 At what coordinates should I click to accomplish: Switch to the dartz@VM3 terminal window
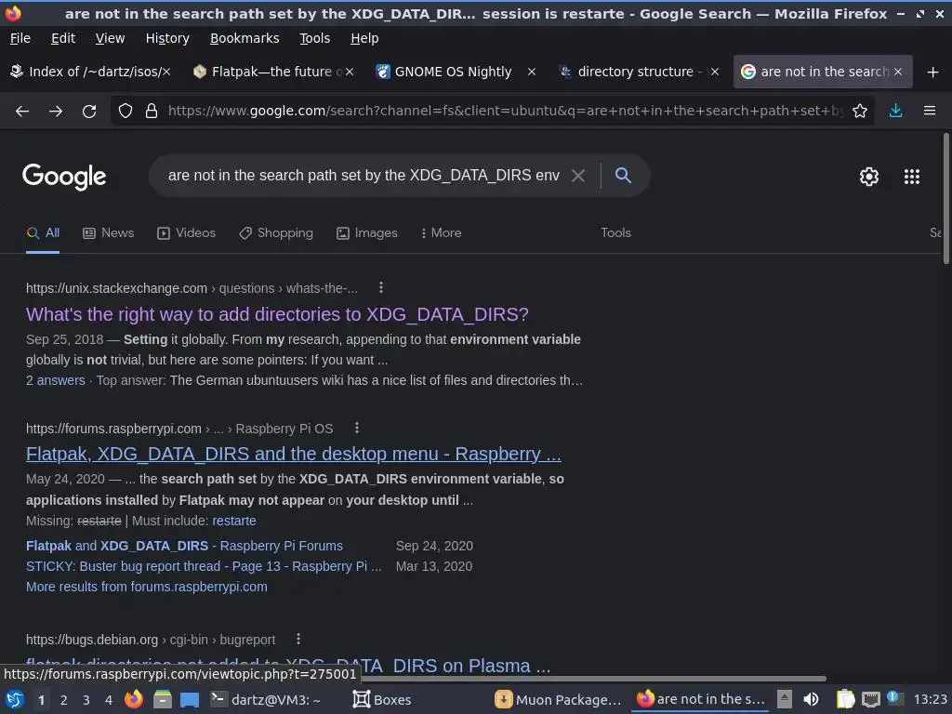click(265, 699)
